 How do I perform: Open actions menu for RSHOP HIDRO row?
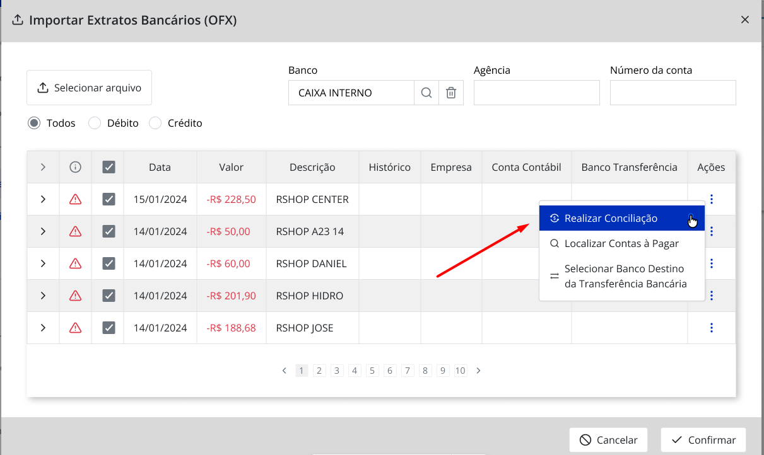pos(712,296)
